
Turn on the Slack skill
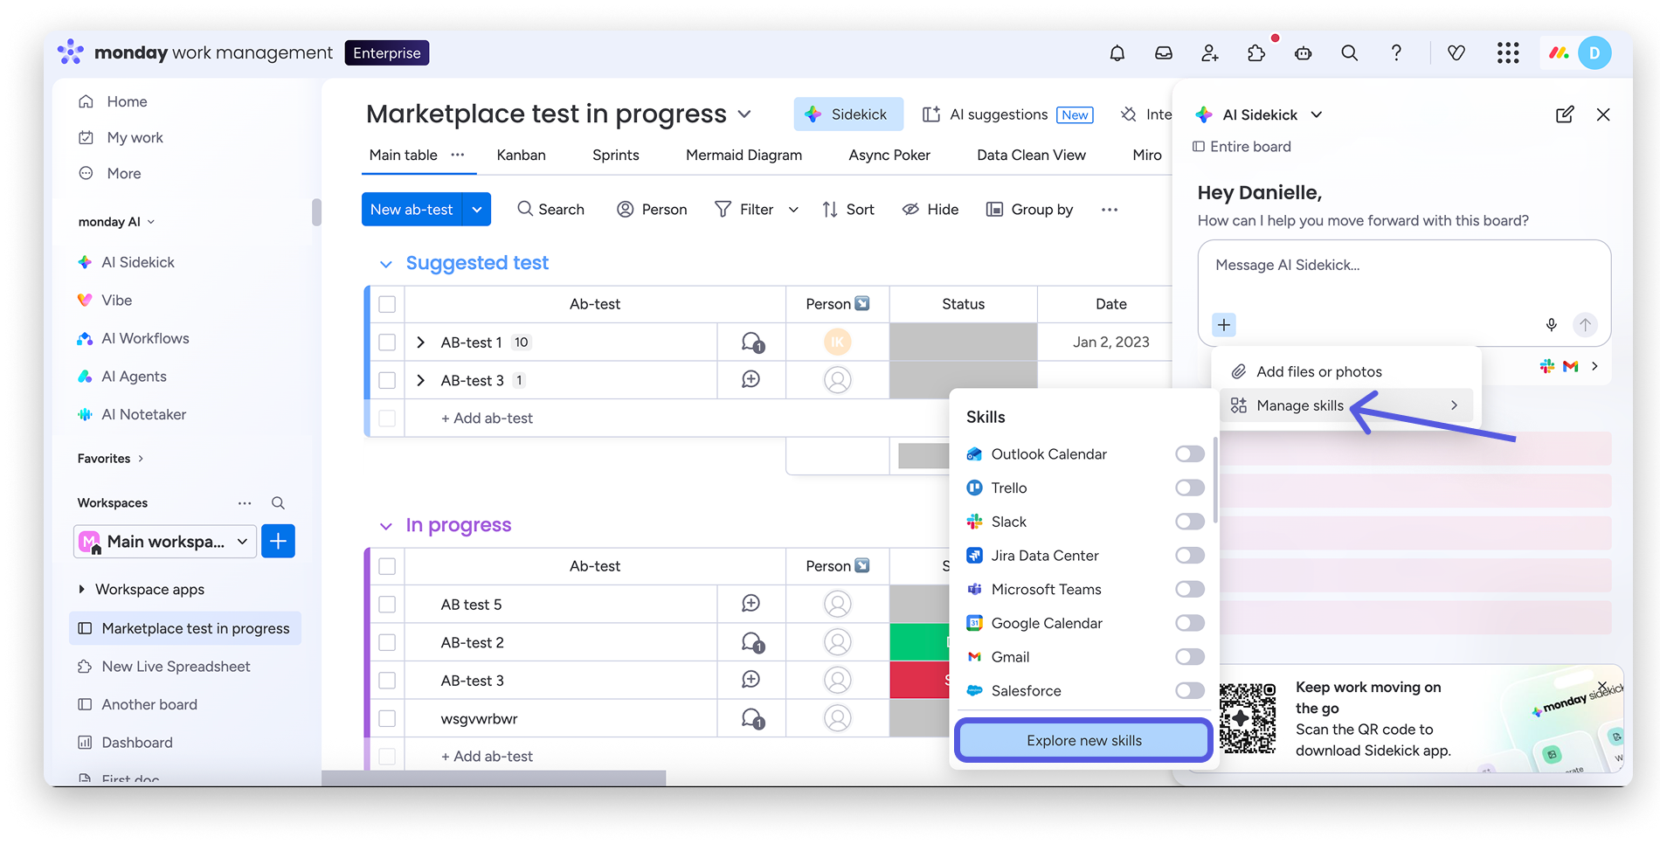pos(1190,522)
